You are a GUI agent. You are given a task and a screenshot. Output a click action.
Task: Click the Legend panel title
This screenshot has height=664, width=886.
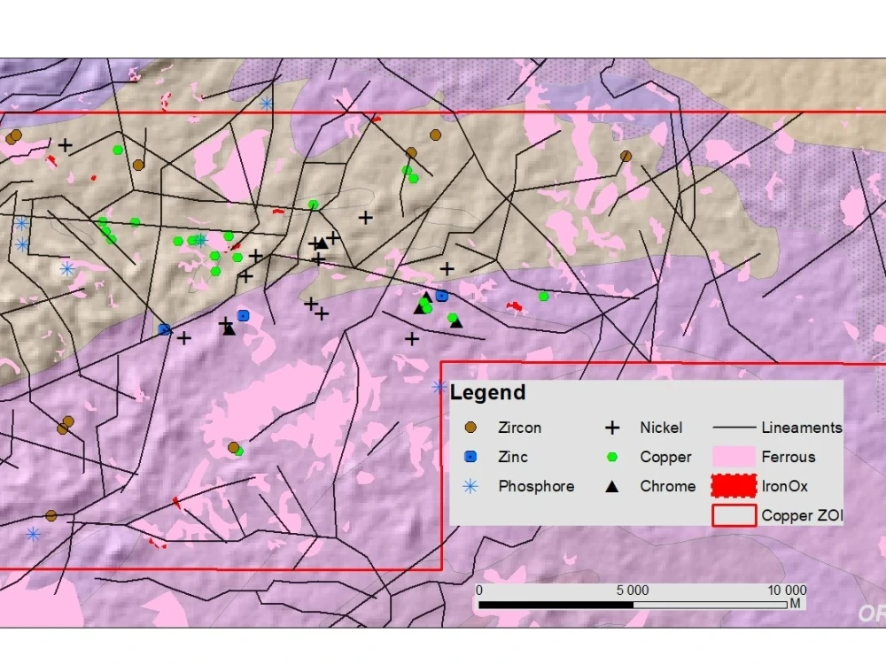(x=487, y=393)
